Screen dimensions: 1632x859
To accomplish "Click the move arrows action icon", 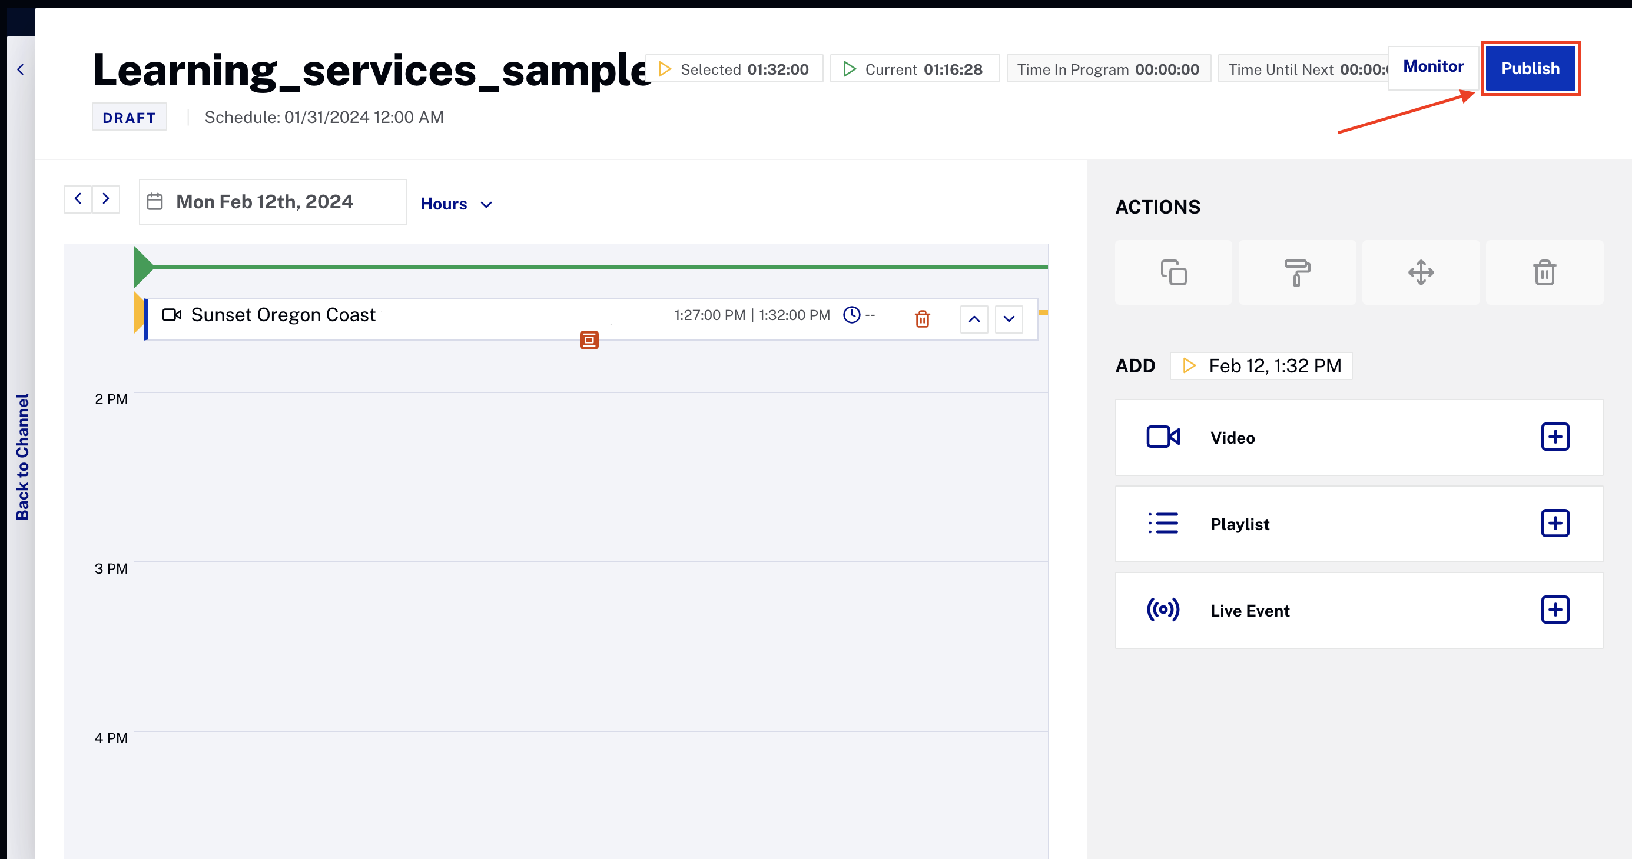I will [x=1421, y=273].
